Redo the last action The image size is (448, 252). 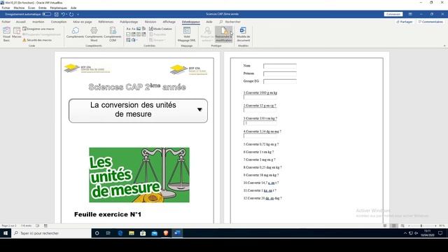tap(71, 14)
